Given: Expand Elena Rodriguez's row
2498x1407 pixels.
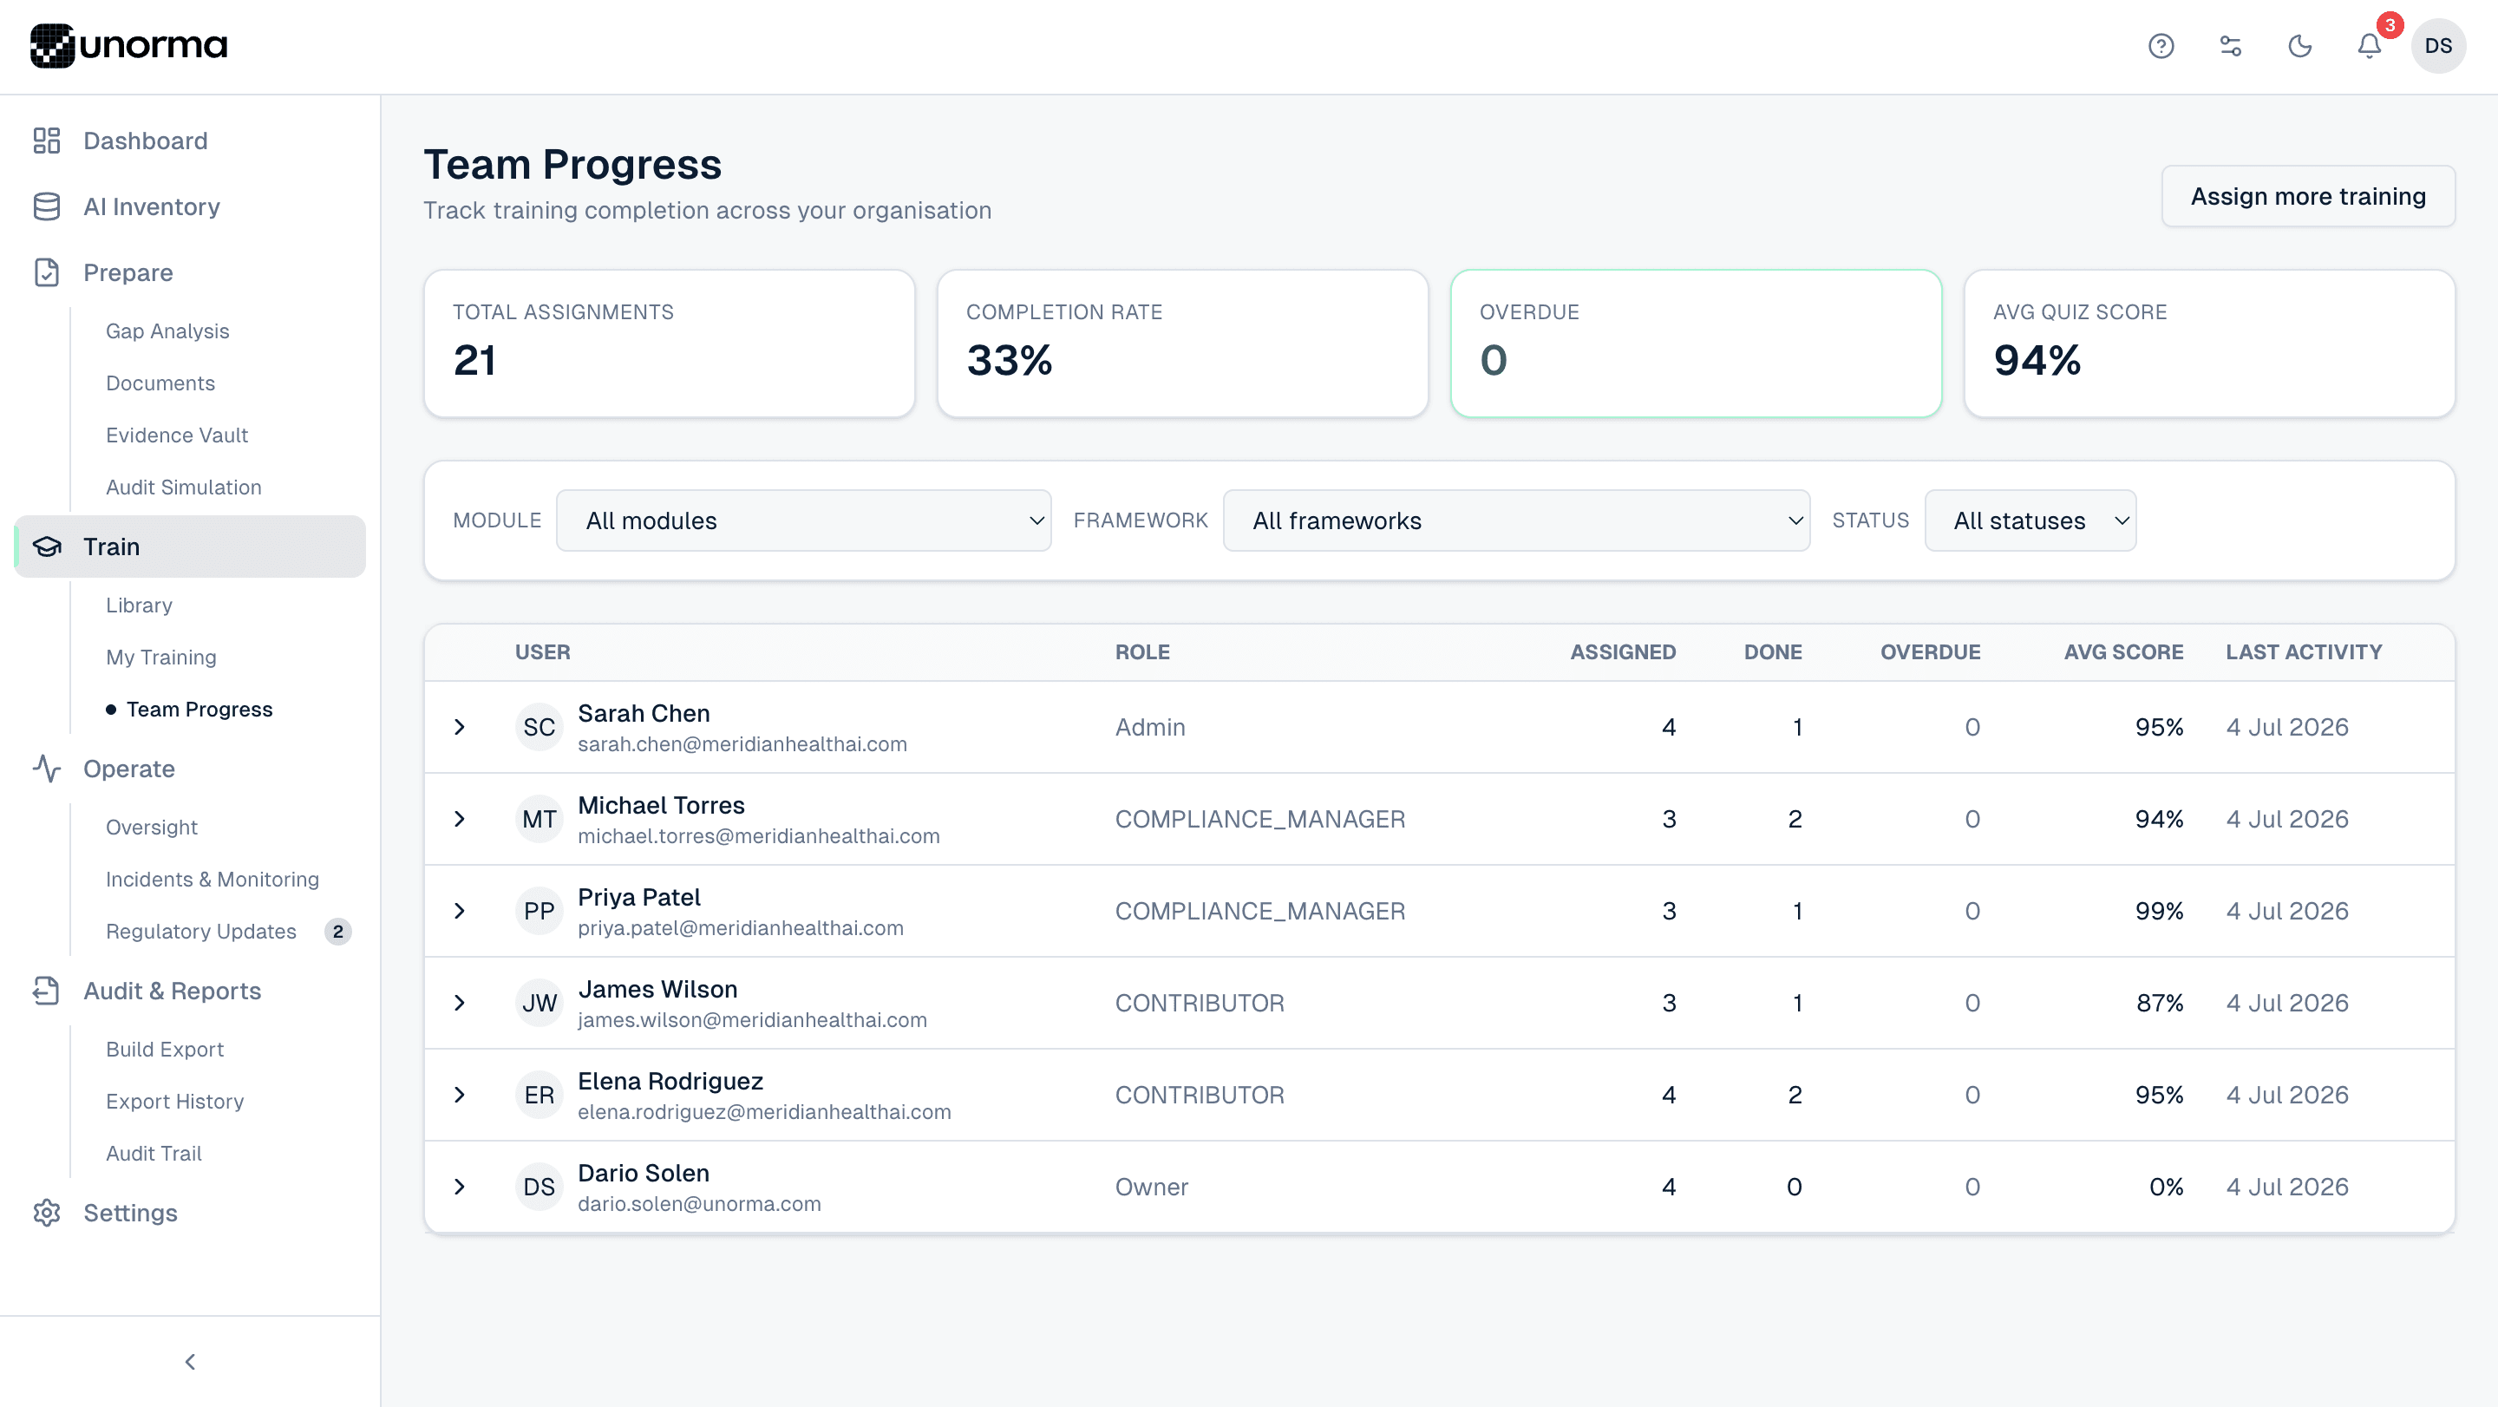Looking at the screenshot, I should coord(460,1095).
